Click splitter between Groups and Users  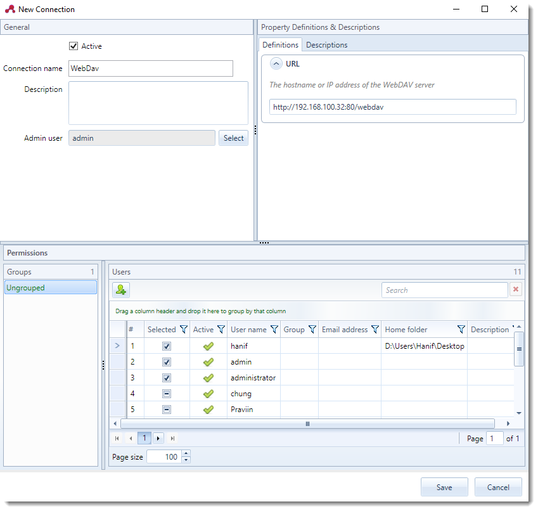(103, 365)
